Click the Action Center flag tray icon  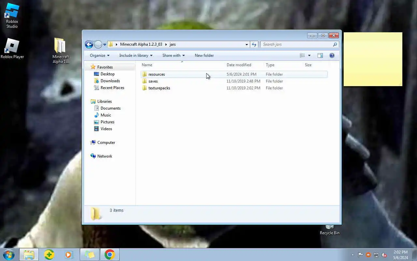[x=360, y=255]
